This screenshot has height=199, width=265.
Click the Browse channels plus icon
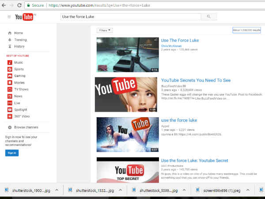tap(10, 127)
